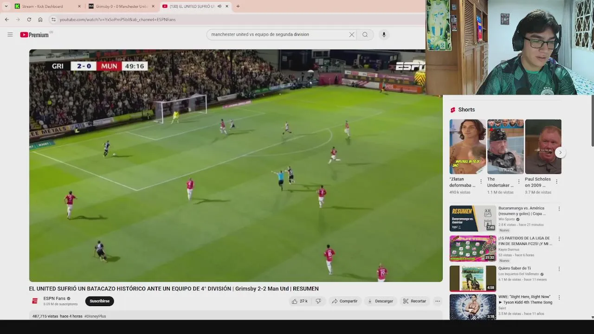Go to YouTube Premium home logo

click(34, 34)
